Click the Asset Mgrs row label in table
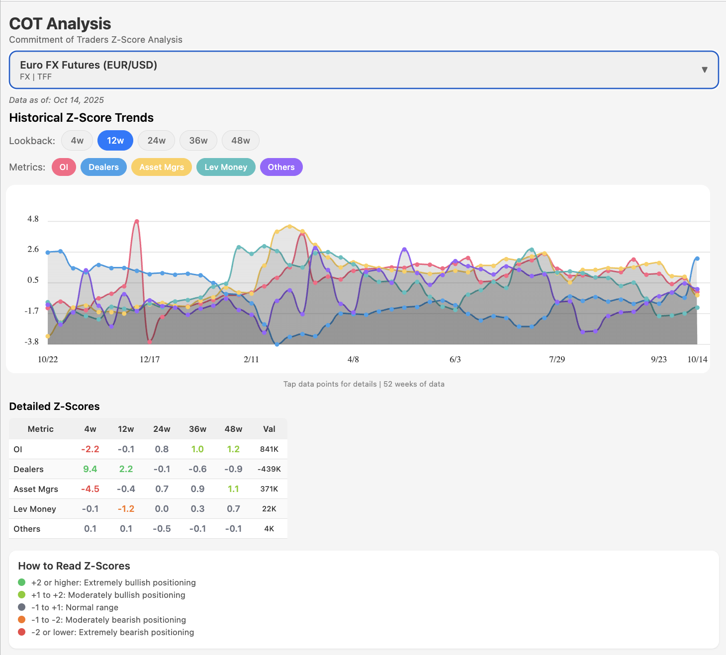 point(36,489)
